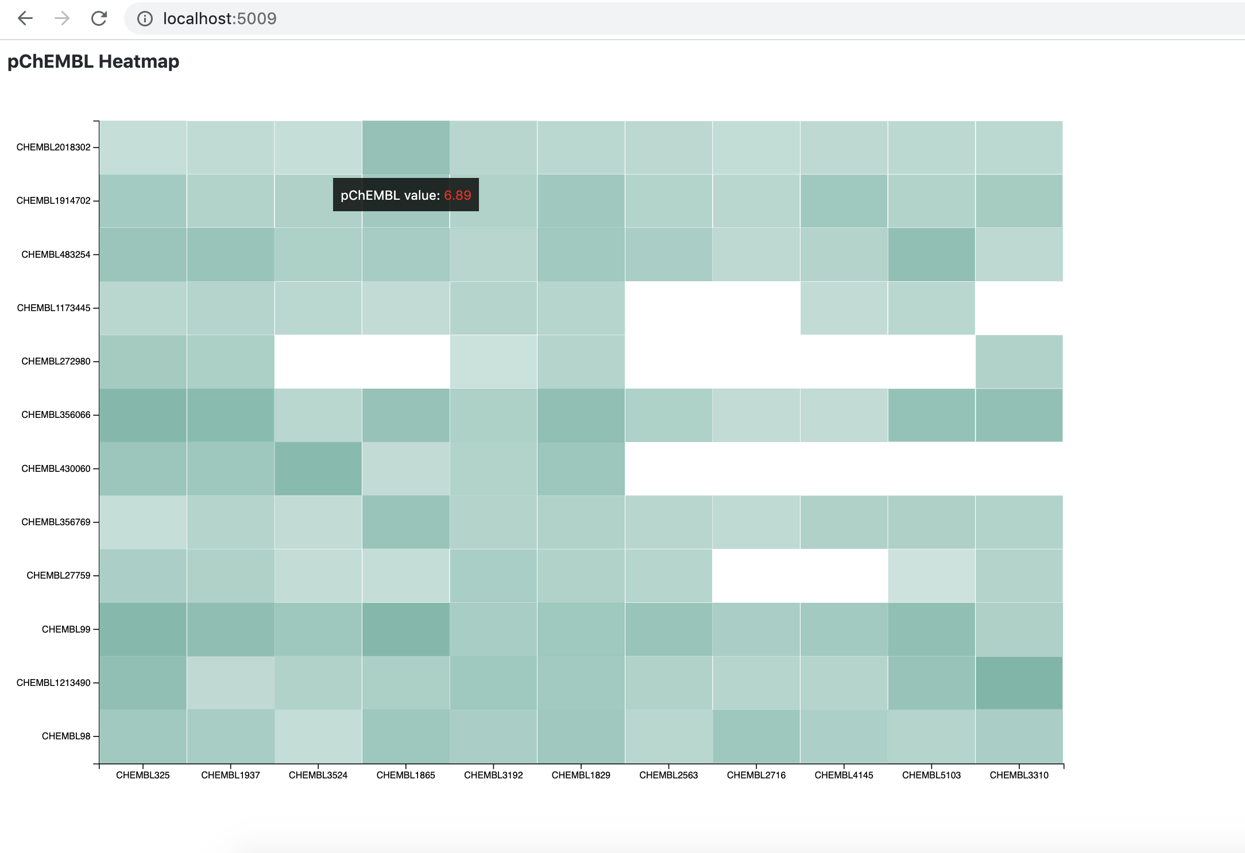Click y-axis label CHEMBL99
This screenshot has width=1245, height=853.
(x=66, y=629)
